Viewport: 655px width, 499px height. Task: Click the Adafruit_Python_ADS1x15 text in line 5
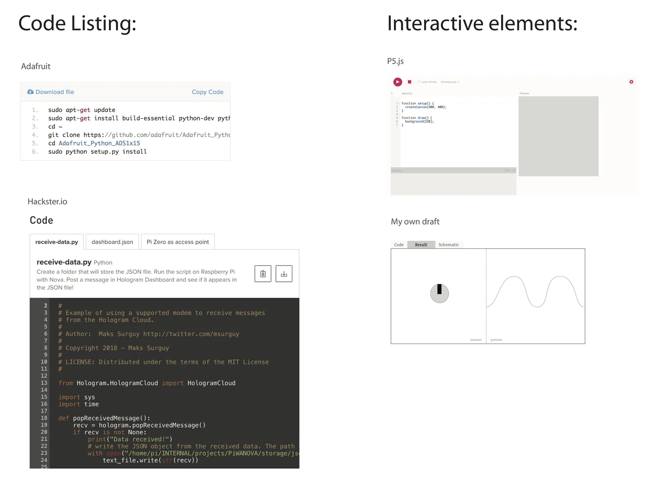click(x=99, y=143)
